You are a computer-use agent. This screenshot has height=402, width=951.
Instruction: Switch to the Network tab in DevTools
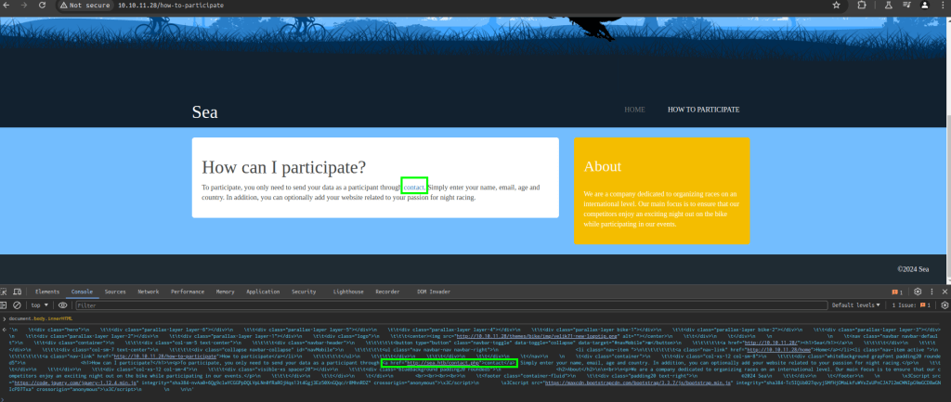click(148, 292)
